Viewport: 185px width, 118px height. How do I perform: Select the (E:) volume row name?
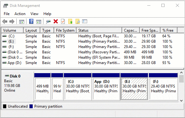point(11,41)
